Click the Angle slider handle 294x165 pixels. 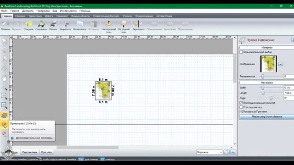271,98
